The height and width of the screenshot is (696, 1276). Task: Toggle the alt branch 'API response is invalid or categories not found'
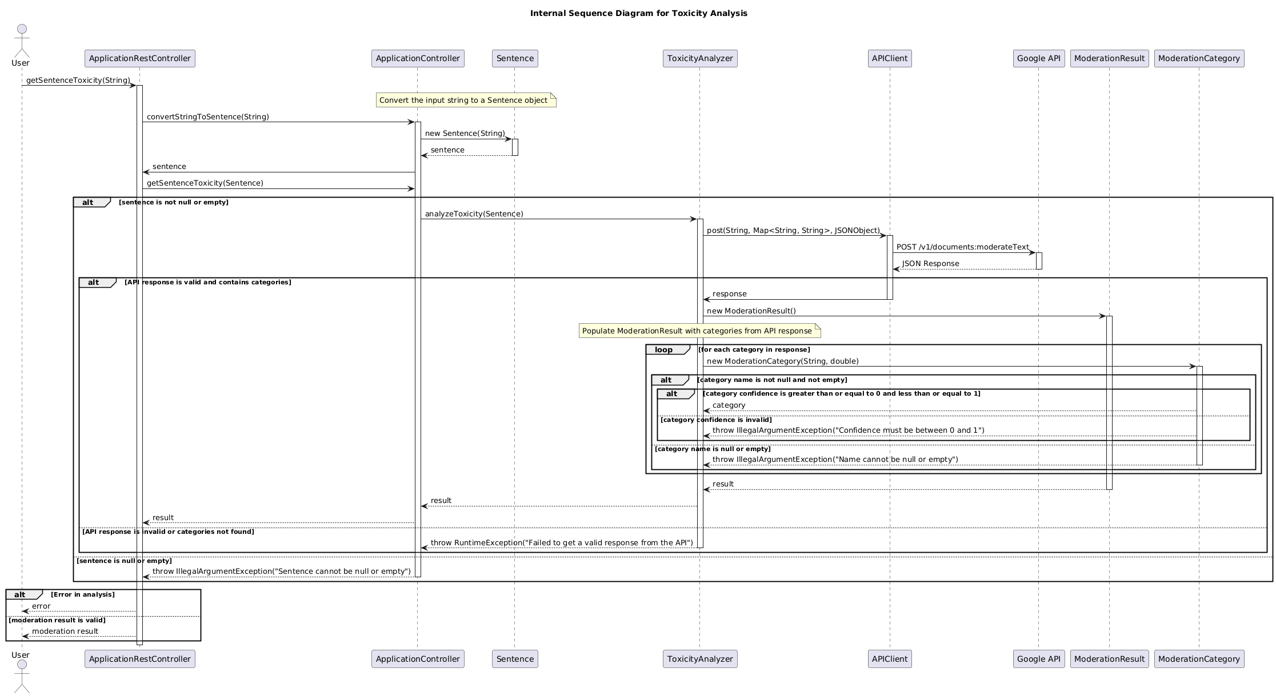tap(167, 531)
